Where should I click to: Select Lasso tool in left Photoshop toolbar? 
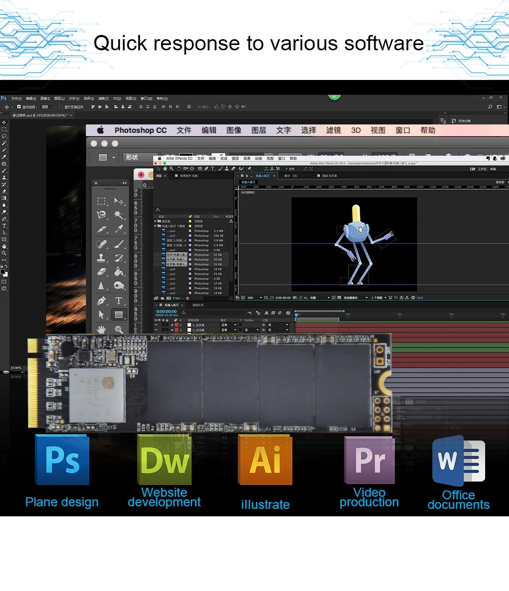click(x=4, y=136)
